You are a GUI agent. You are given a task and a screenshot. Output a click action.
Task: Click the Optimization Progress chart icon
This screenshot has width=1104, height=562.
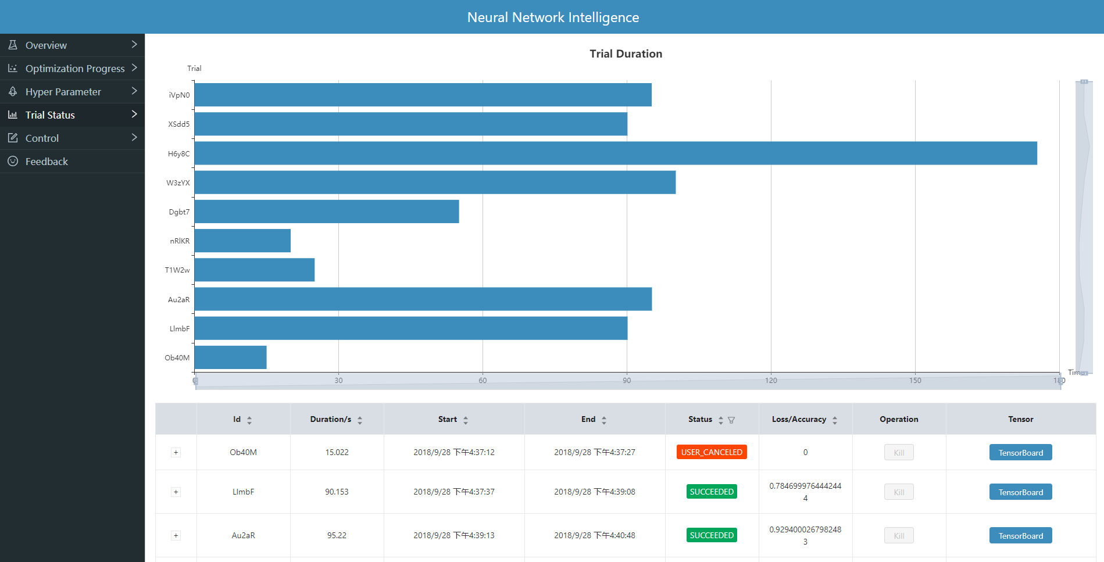13,68
